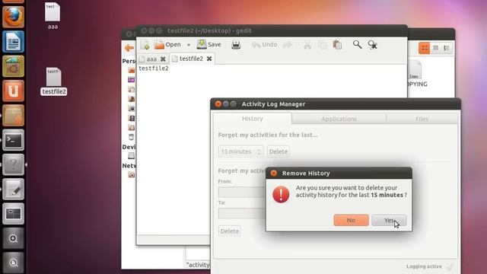Click Yes in Remove History dialog
Viewport: 487px width, 274px height.
(389, 220)
